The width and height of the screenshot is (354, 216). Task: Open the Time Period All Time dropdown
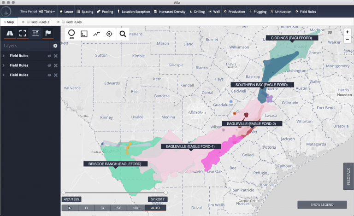[x=37, y=12]
